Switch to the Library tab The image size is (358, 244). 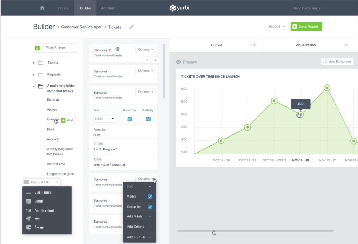click(x=63, y=8)
